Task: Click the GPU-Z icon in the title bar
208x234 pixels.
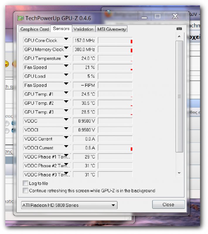Action: click(x=21, y=18)
